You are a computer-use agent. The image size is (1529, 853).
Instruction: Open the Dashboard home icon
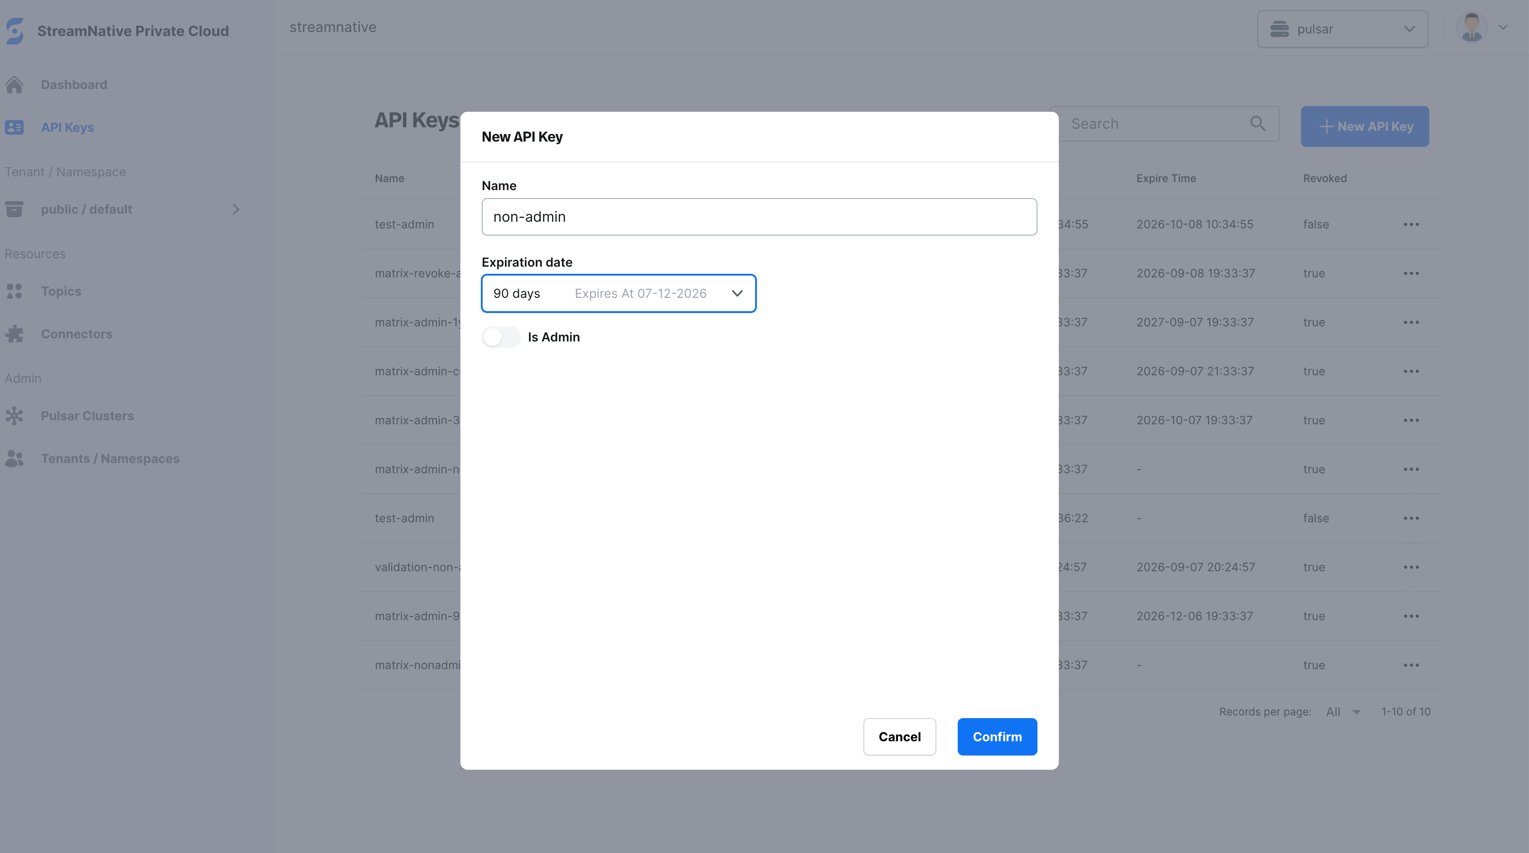click(x=14, y=85)
